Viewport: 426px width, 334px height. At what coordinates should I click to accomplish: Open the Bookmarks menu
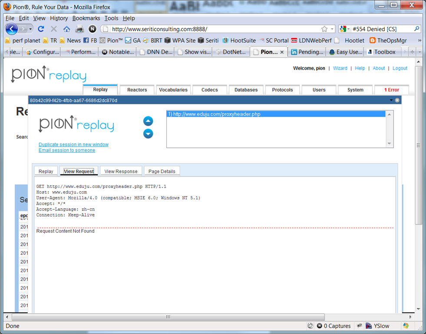86,18
